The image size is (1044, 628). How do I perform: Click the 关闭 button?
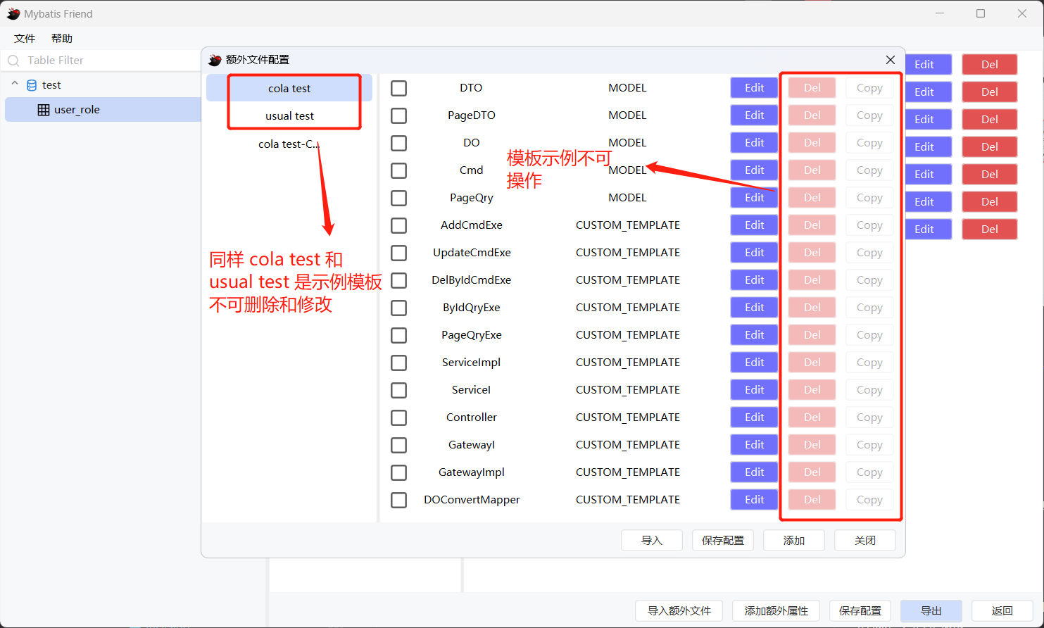(865, 541)
